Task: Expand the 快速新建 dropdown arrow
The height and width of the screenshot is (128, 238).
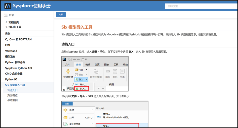Action: [68, 80]
